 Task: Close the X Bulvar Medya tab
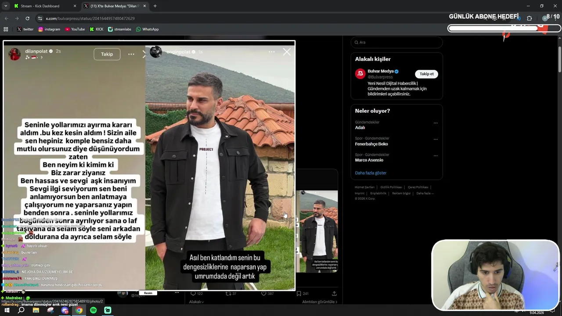[x=145, y=6]
